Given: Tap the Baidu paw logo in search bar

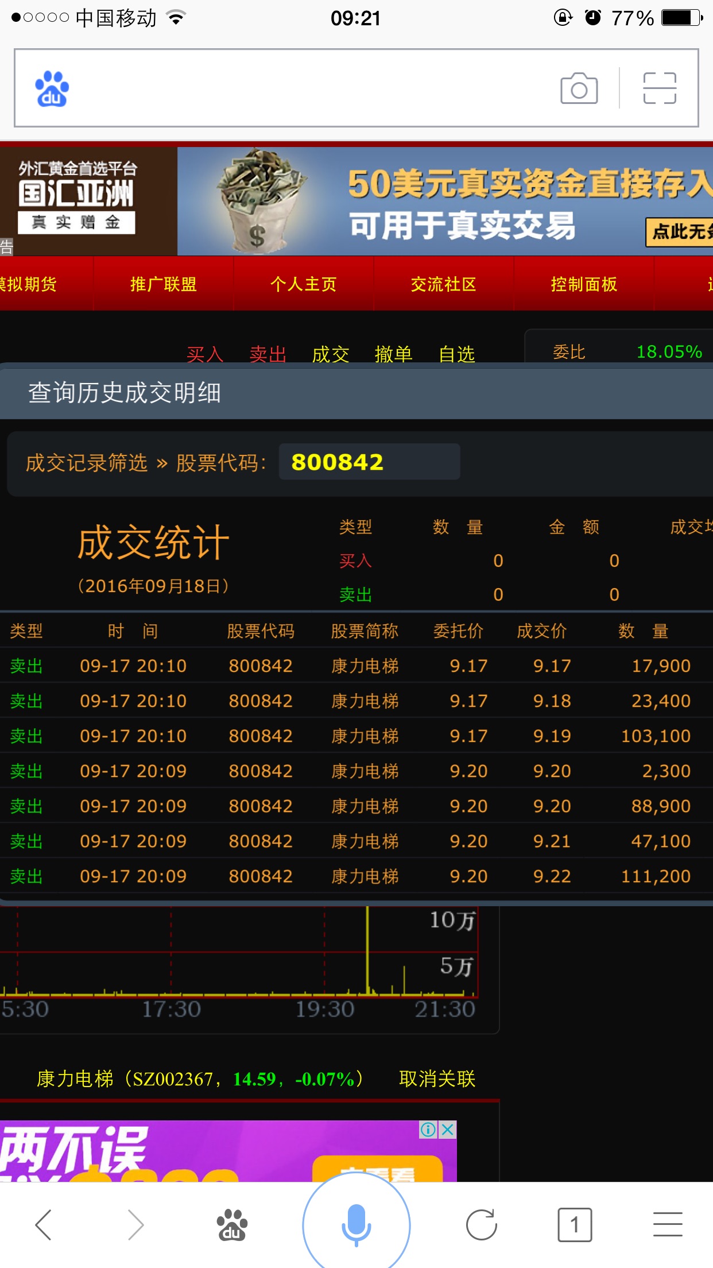Looking at the screenshot, I should 52,89.
